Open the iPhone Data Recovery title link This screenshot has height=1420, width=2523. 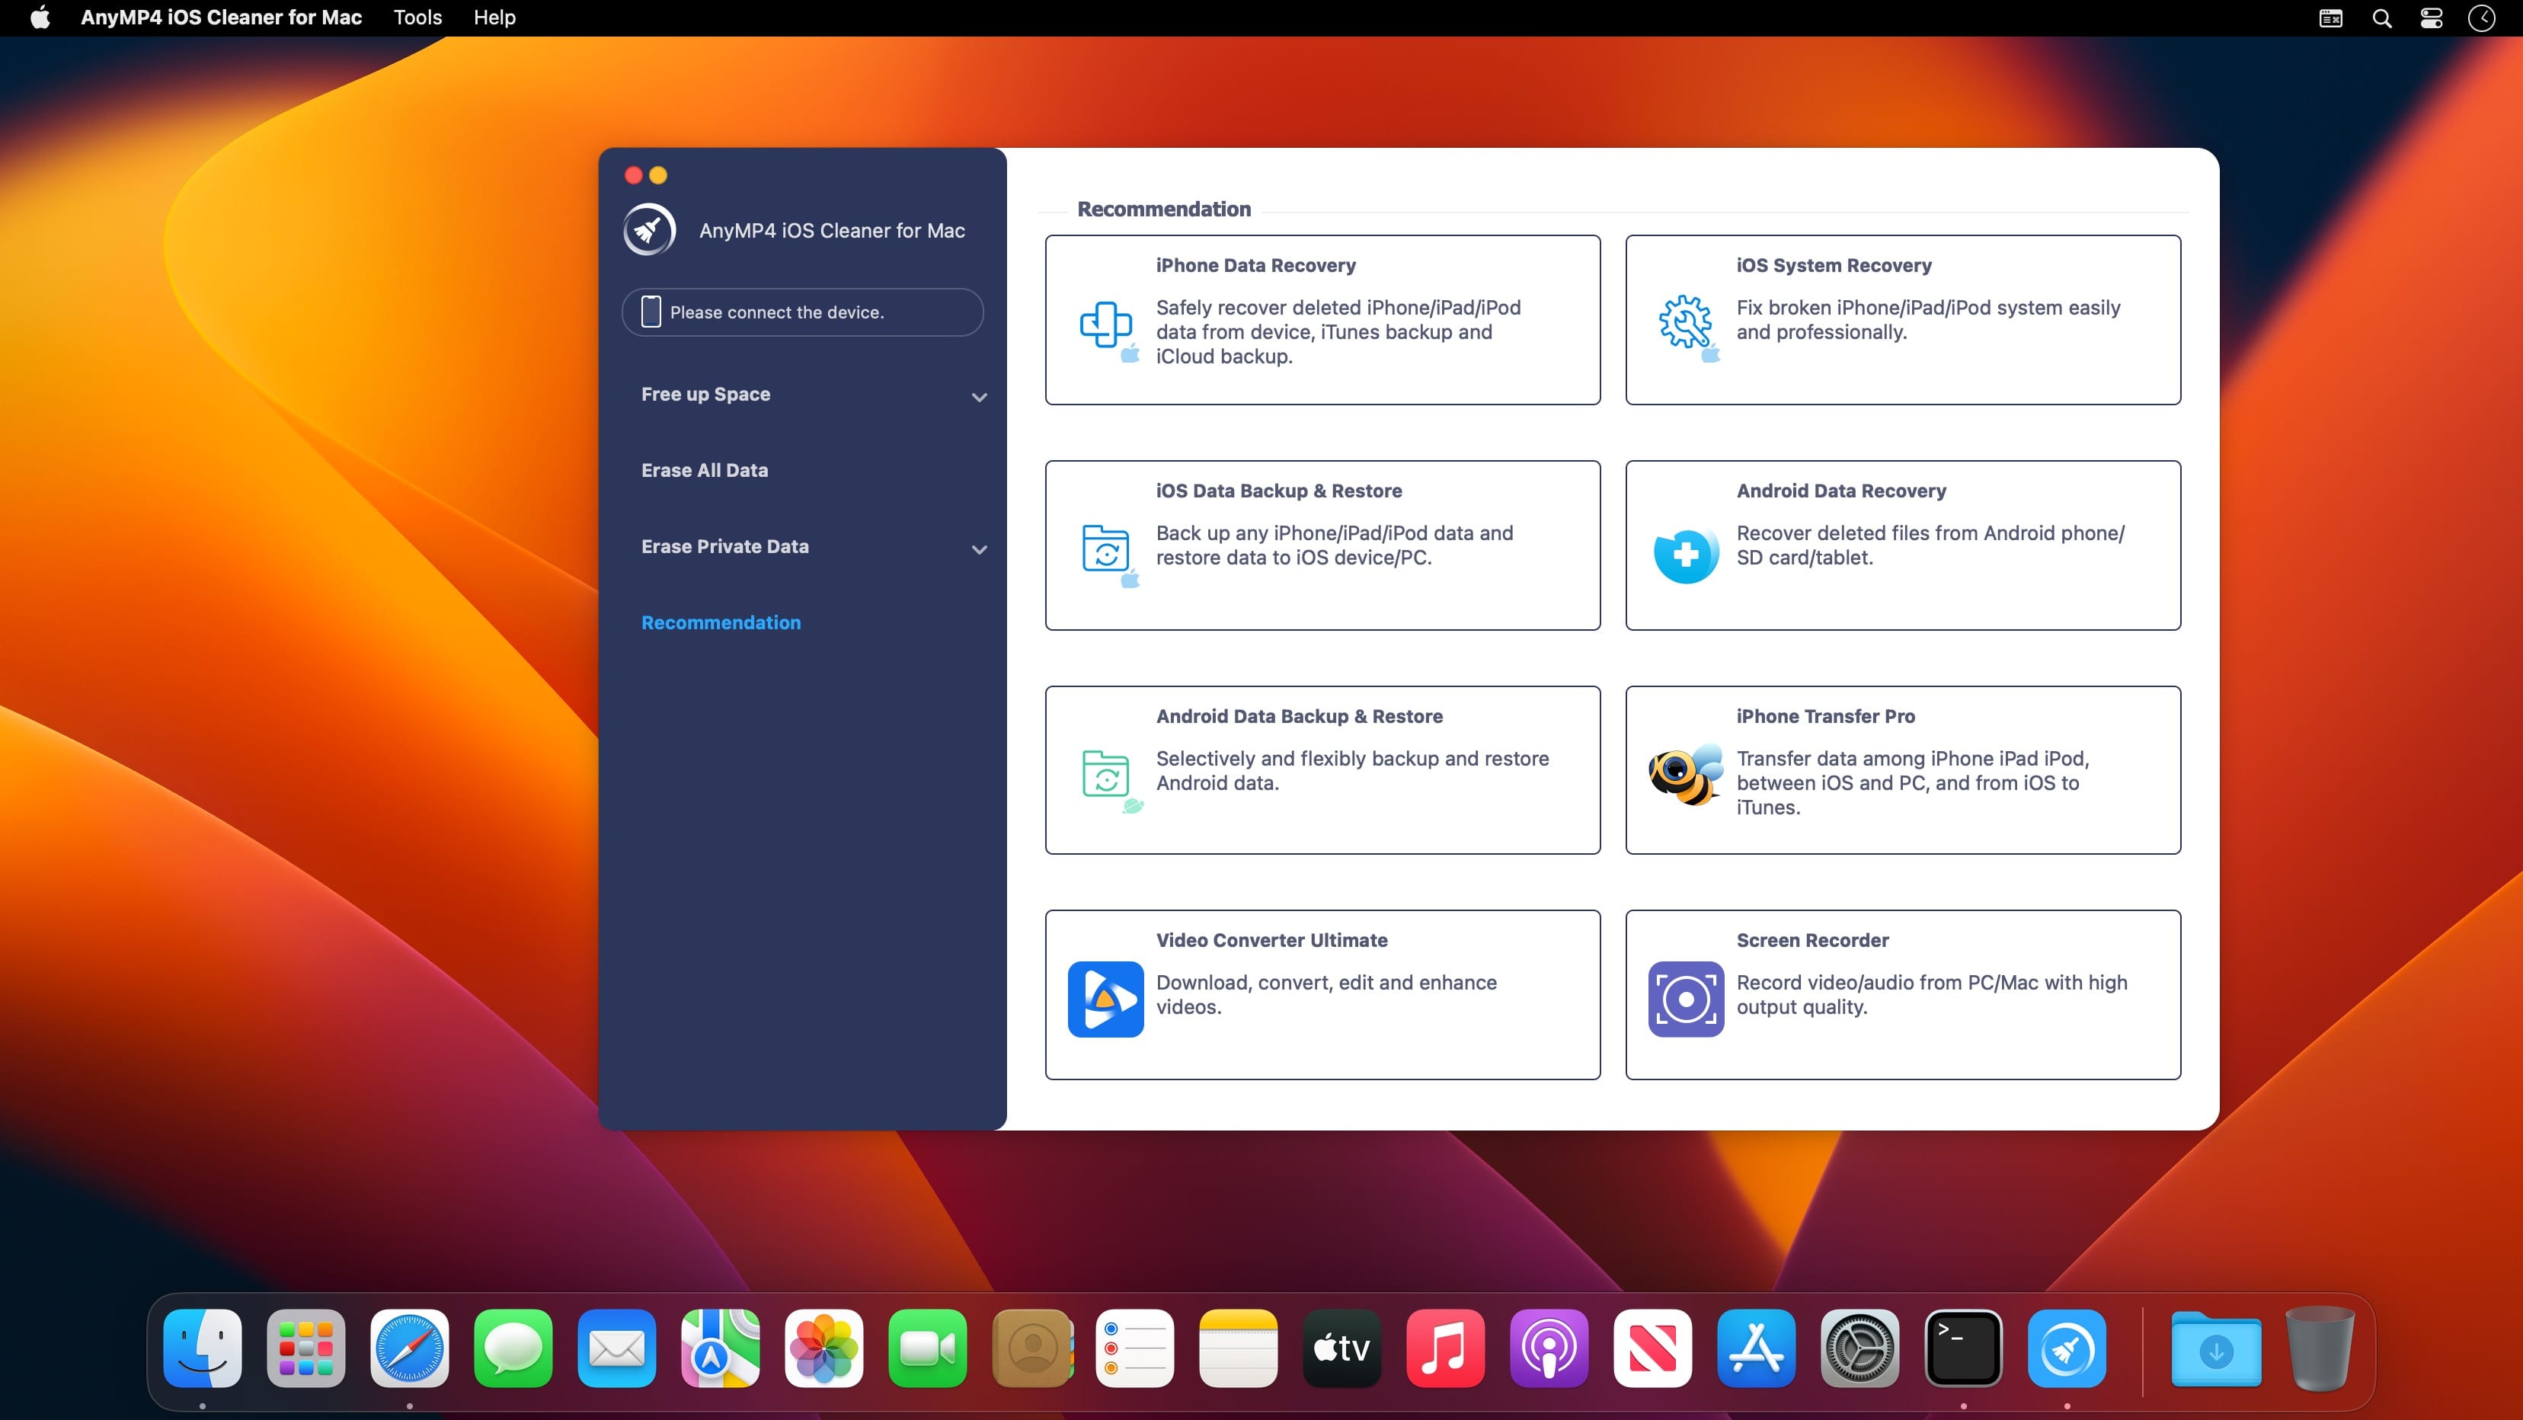point(1255,265)
